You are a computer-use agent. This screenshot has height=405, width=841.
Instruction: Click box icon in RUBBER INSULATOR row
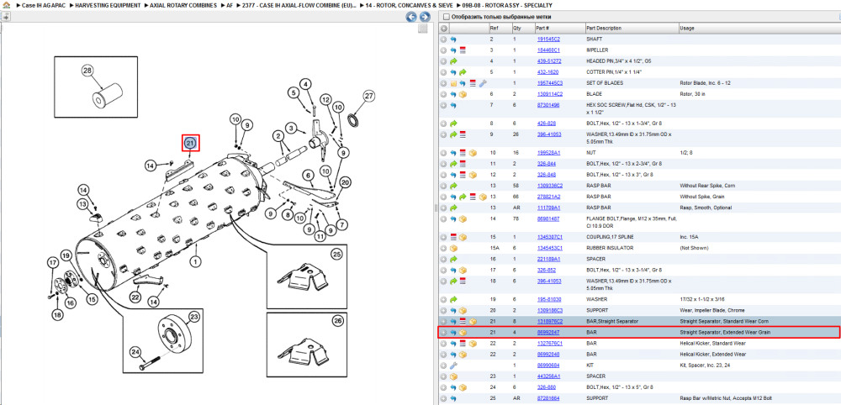point(453,248)
